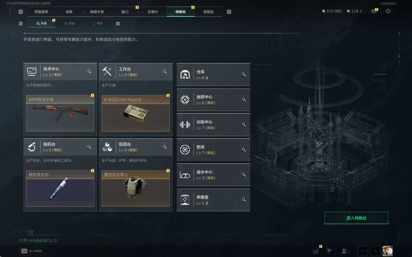Open the 收藏室 Lv.1 panel
Viewport: 412px width, 257px height.
[213, 200]
